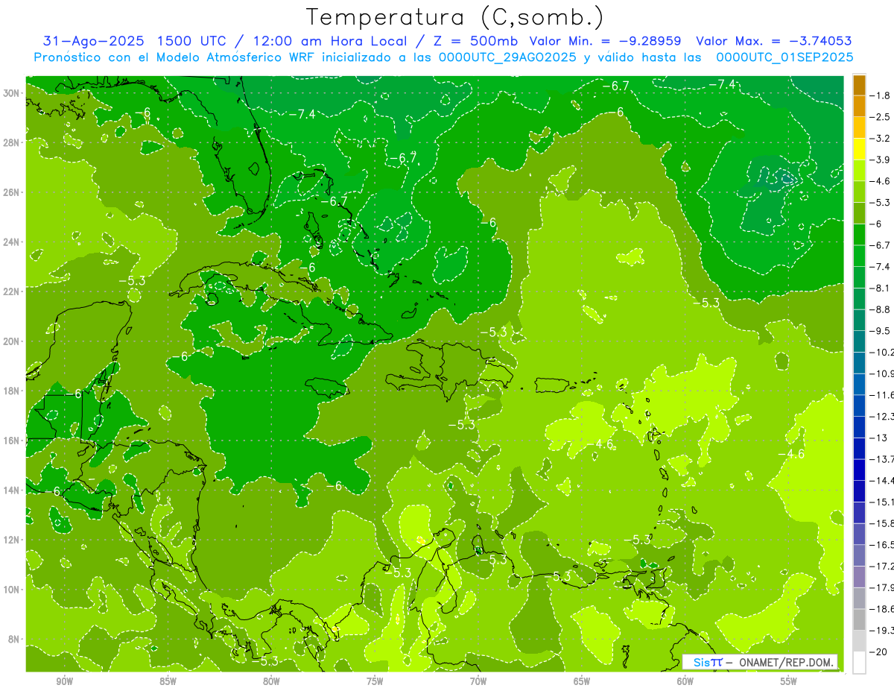Click "0000UTC_29AGO2025" initialization time text
The image size is (894, 691).
[x=508, y=57]
